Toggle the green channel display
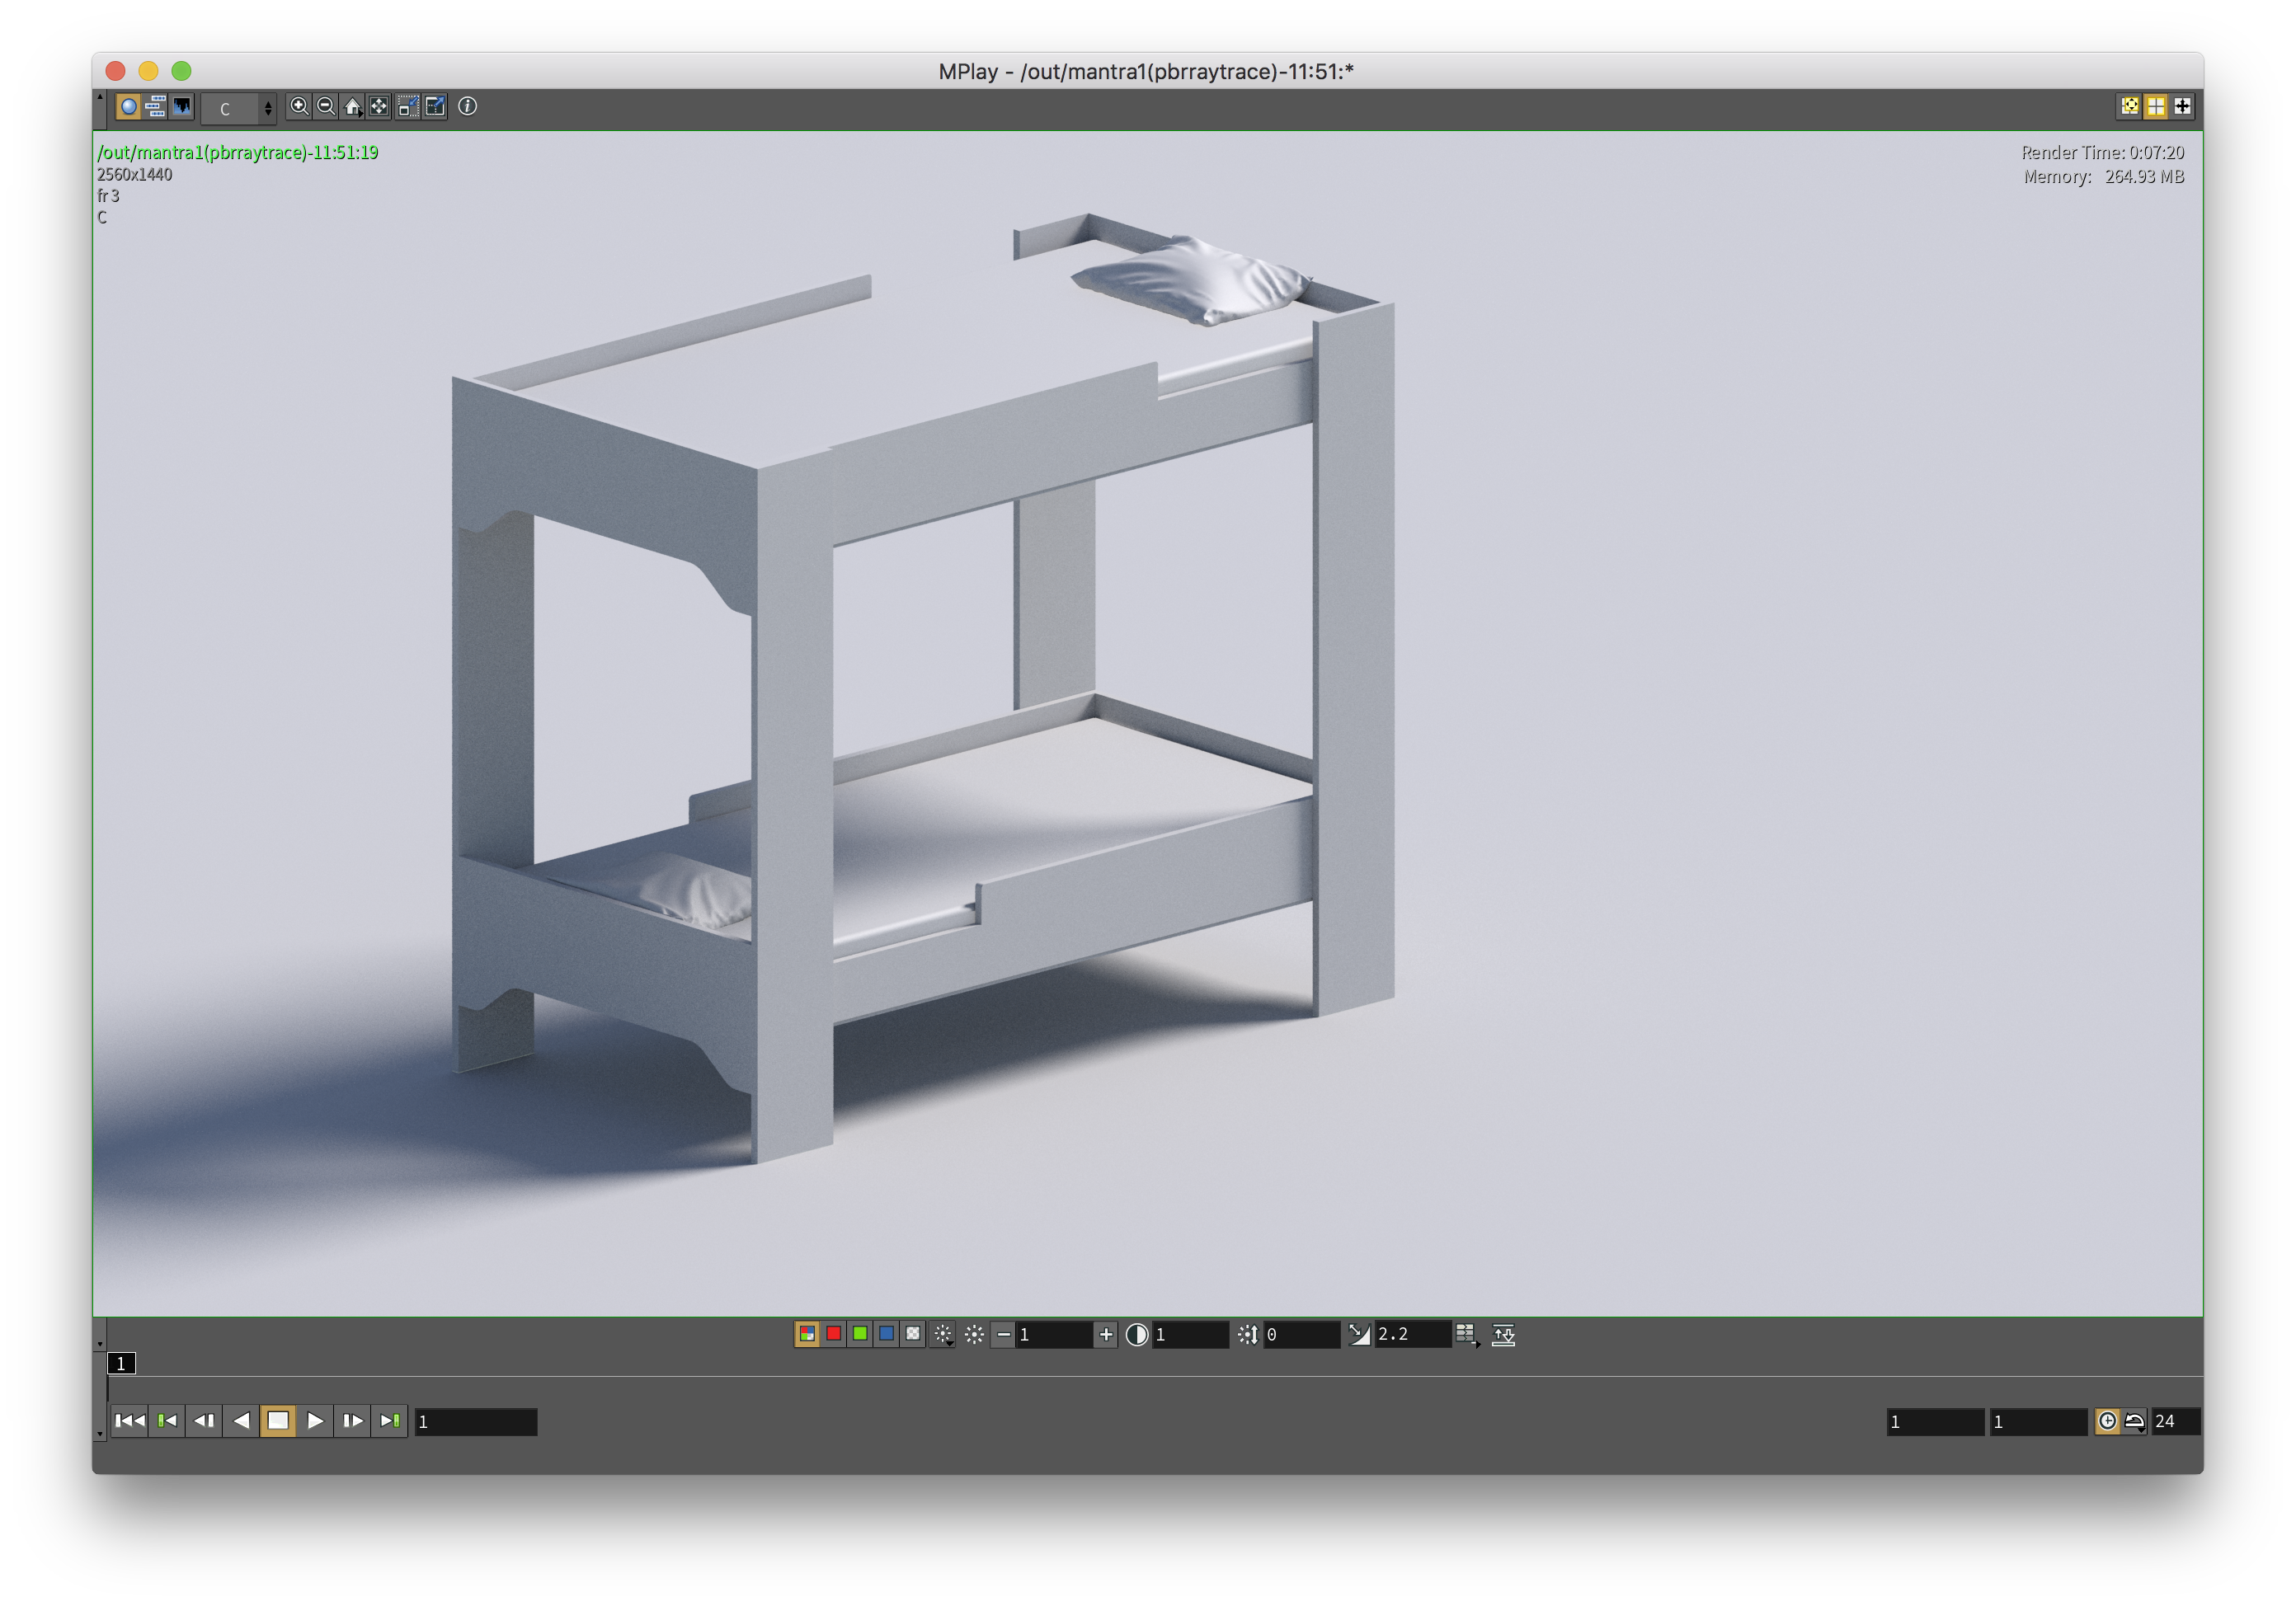This screenshot has height=1606, width=2296. (860, 1334)
